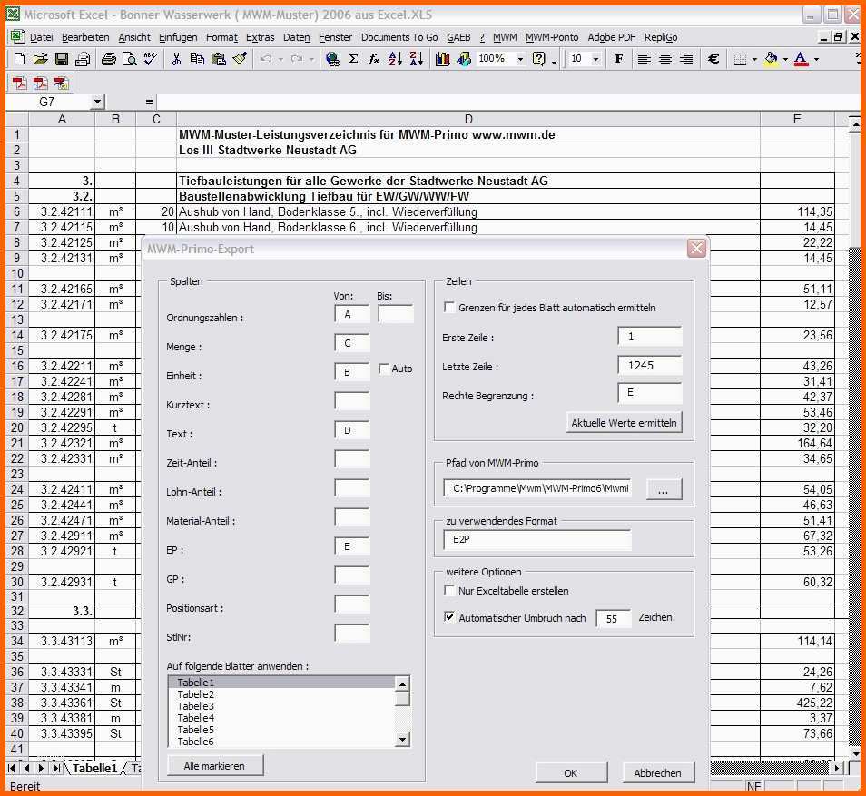
Task: Open the MWM-Ponto menu
Action: click(x=552, y=37)
